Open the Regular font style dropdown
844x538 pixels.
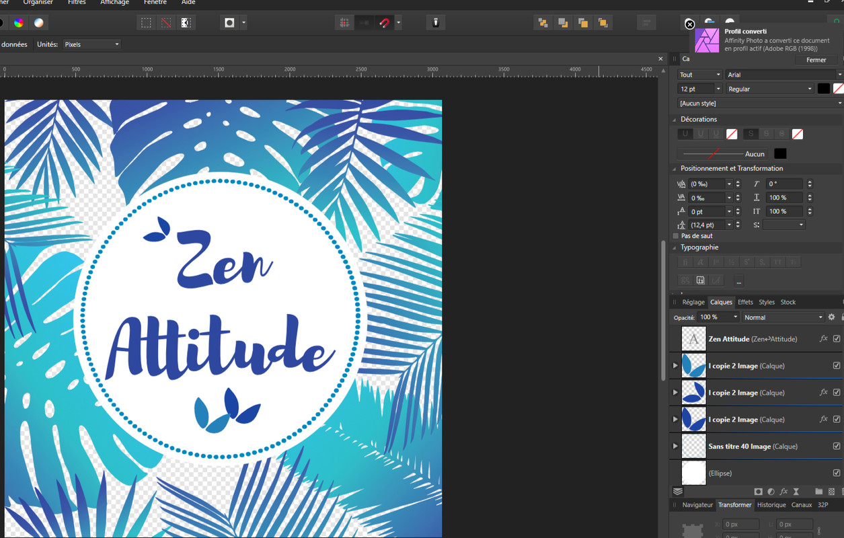tap(769, 89)
